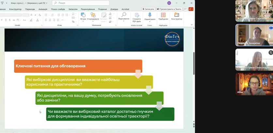
Task: Expand the saved-location dropdown in title
Action: click(x=47, y=3)
